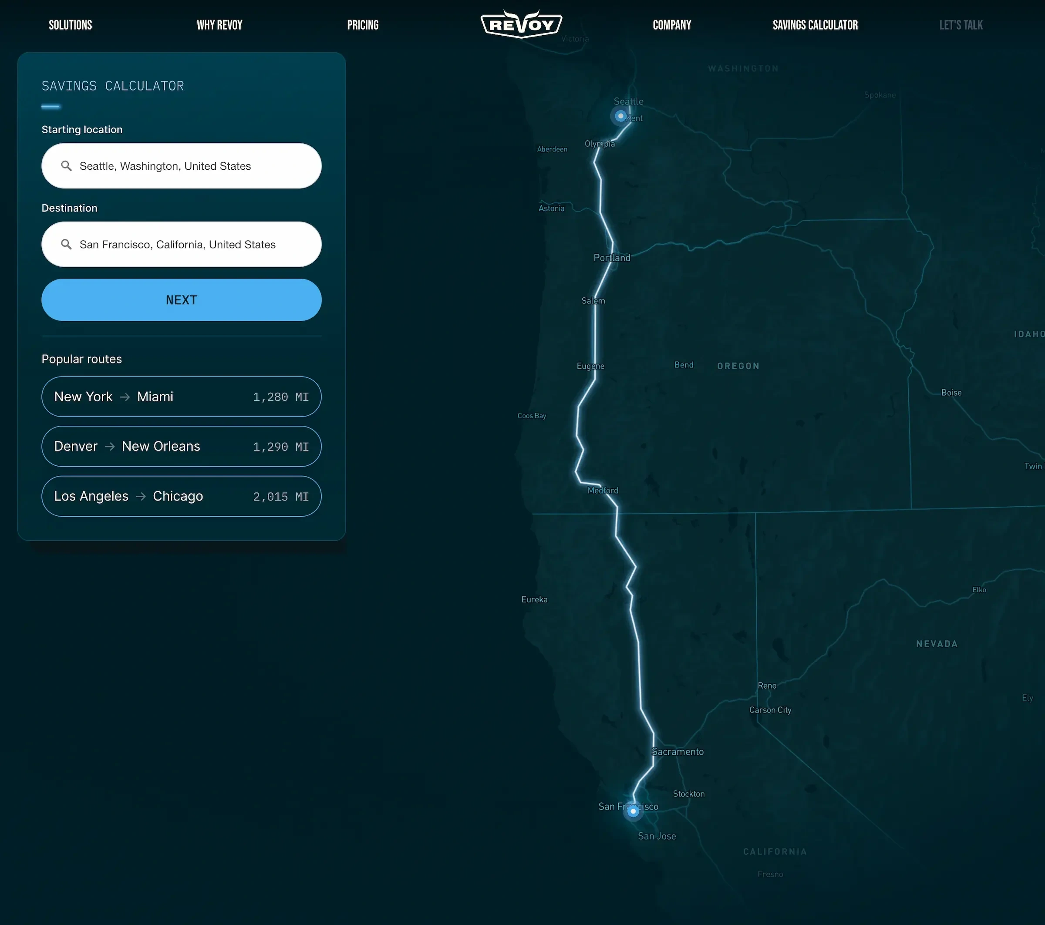The width and height of the screenshot is (1045, 925).
Task: Go to the Pricing page
Action: [x=362, y=25]
